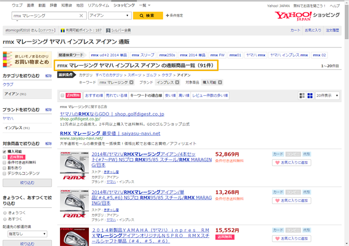
Task: Open the 地図 tab
Action: tap(80, 5)
